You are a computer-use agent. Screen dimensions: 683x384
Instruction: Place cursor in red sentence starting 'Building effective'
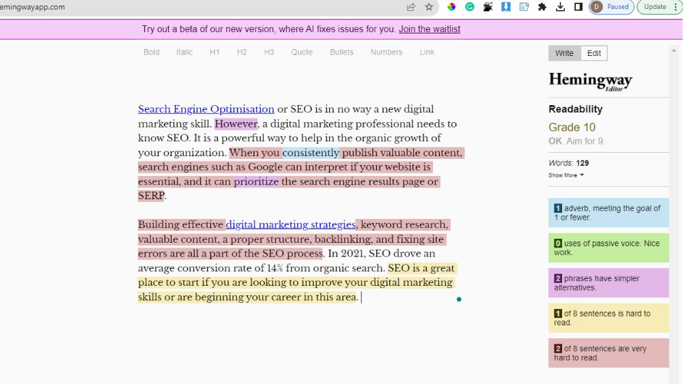pos(181,225)
